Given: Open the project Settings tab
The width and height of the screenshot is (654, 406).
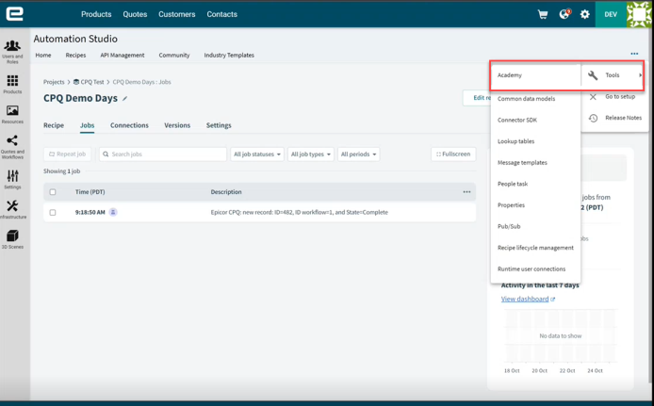Looking at the screenshot, I should click(x=219, y=125).
